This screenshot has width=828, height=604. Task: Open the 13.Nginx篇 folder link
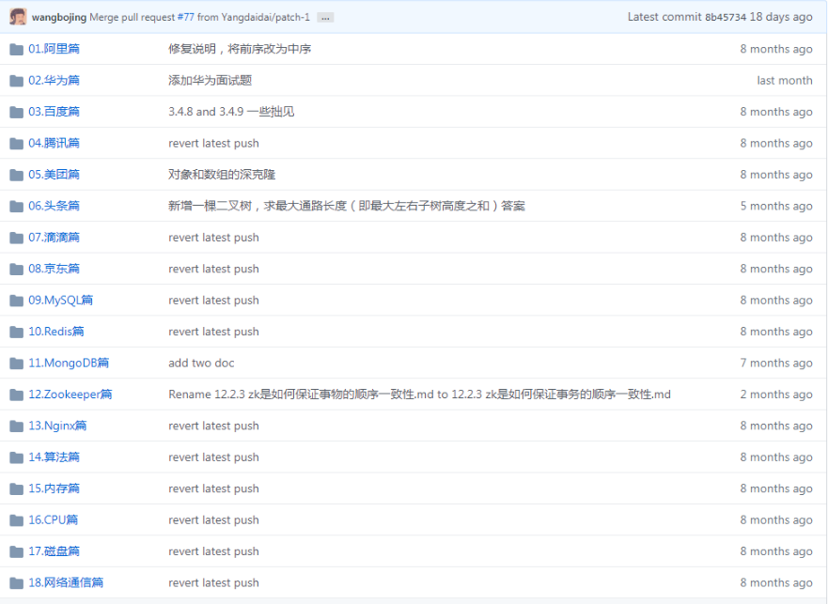(57, 426)
